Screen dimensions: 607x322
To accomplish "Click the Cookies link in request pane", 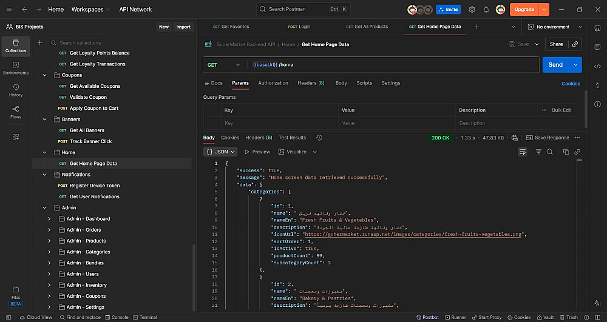I will [x=571, y=84].
